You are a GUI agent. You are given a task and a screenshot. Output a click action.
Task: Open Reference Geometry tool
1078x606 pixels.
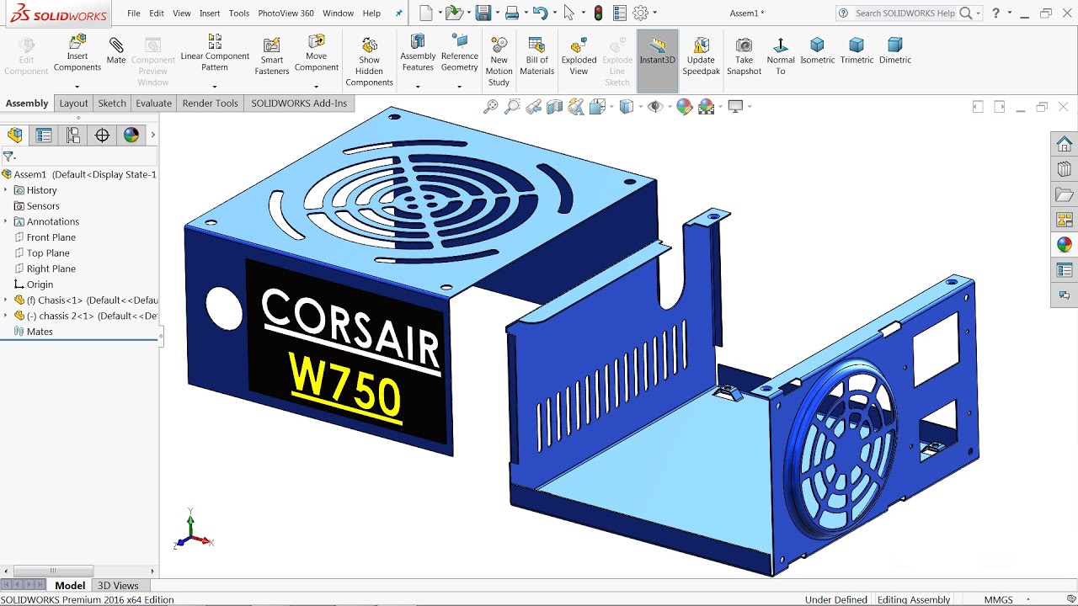[x=459, y=53]
